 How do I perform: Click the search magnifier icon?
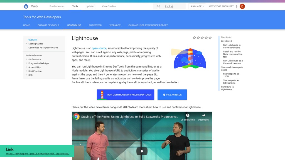pos(159,6)
